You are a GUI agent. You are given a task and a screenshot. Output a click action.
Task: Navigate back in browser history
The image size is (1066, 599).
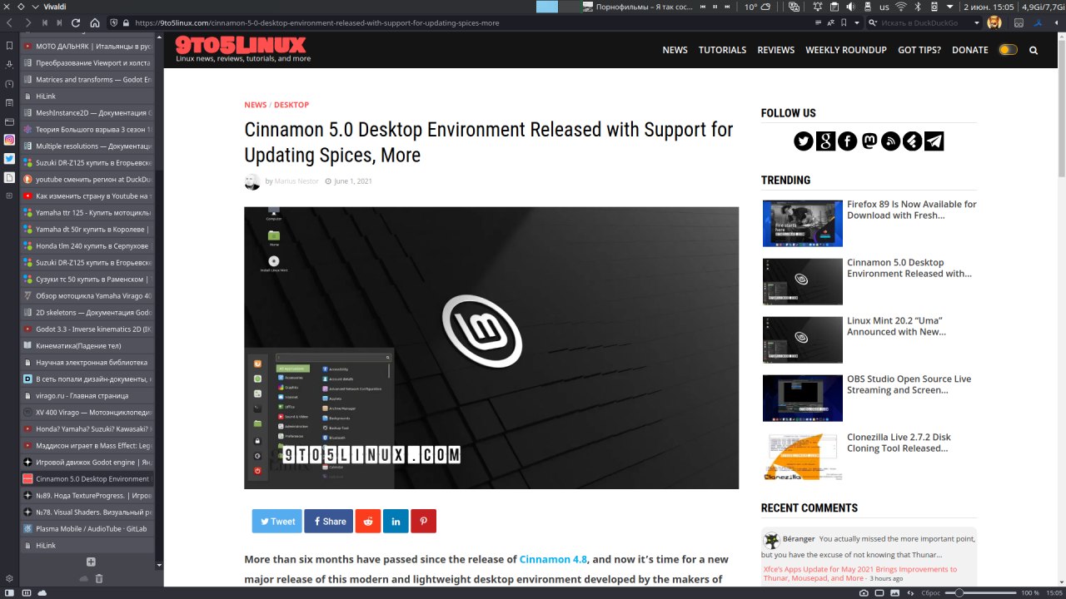pos(11,23)
